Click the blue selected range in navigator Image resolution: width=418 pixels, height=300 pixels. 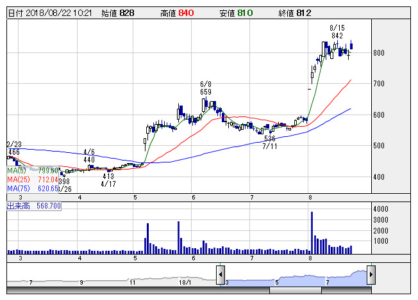coord(295,278)
